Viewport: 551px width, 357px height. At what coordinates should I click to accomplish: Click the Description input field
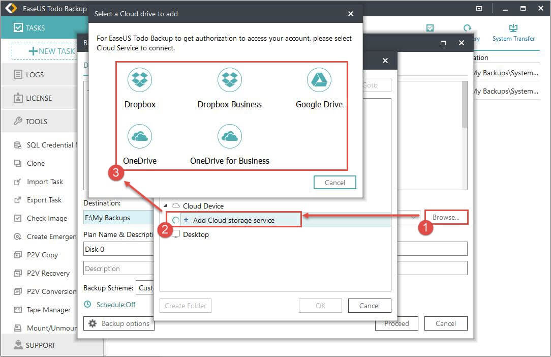118,269
